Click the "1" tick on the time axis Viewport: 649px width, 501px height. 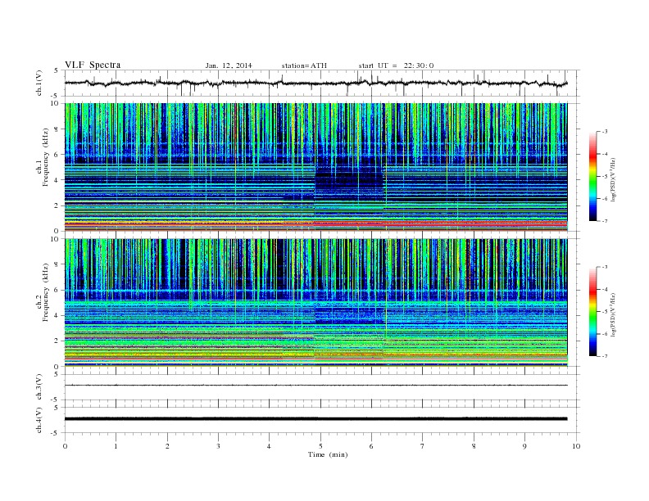[x=116, y=446]
